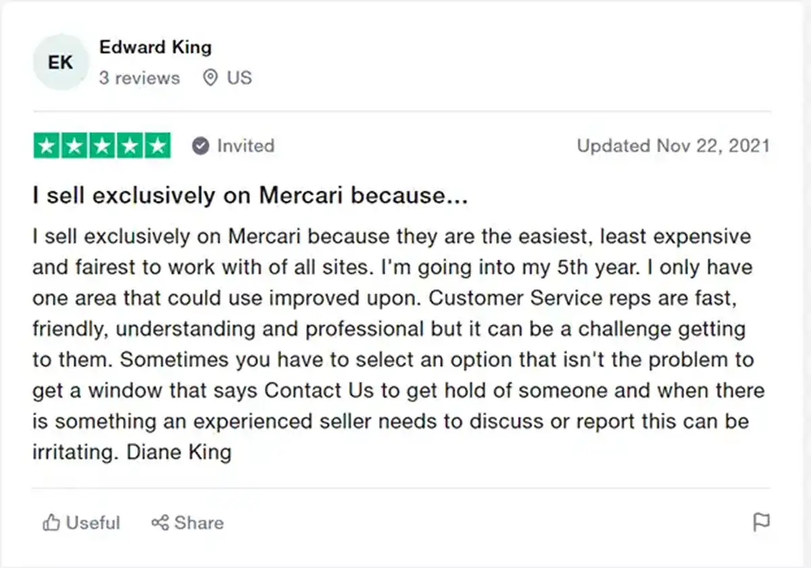811x568 pixels.
Task: Click the first green star rating icon
Action: [47, 145]
